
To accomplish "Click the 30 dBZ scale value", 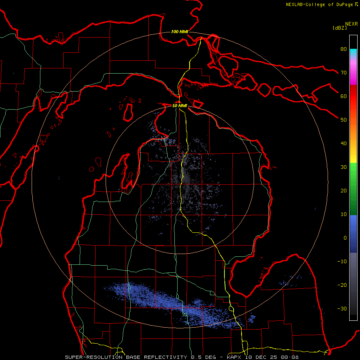I will pos(344,167).
